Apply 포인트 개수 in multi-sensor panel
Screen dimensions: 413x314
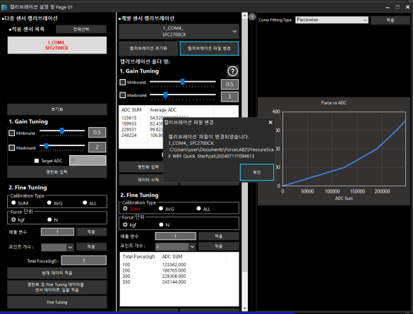tap(91, 247)
